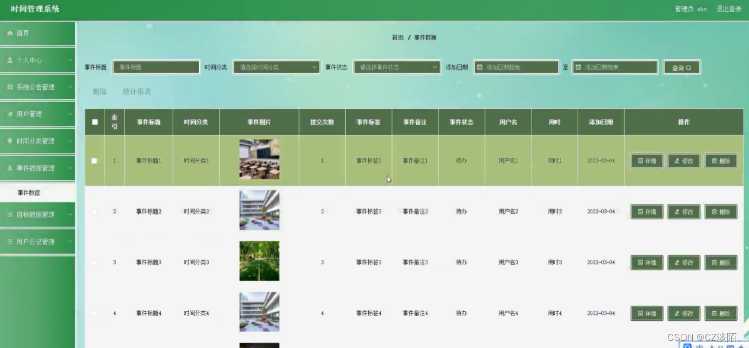Click the person icon beside 个人中心

coord(10,60)
